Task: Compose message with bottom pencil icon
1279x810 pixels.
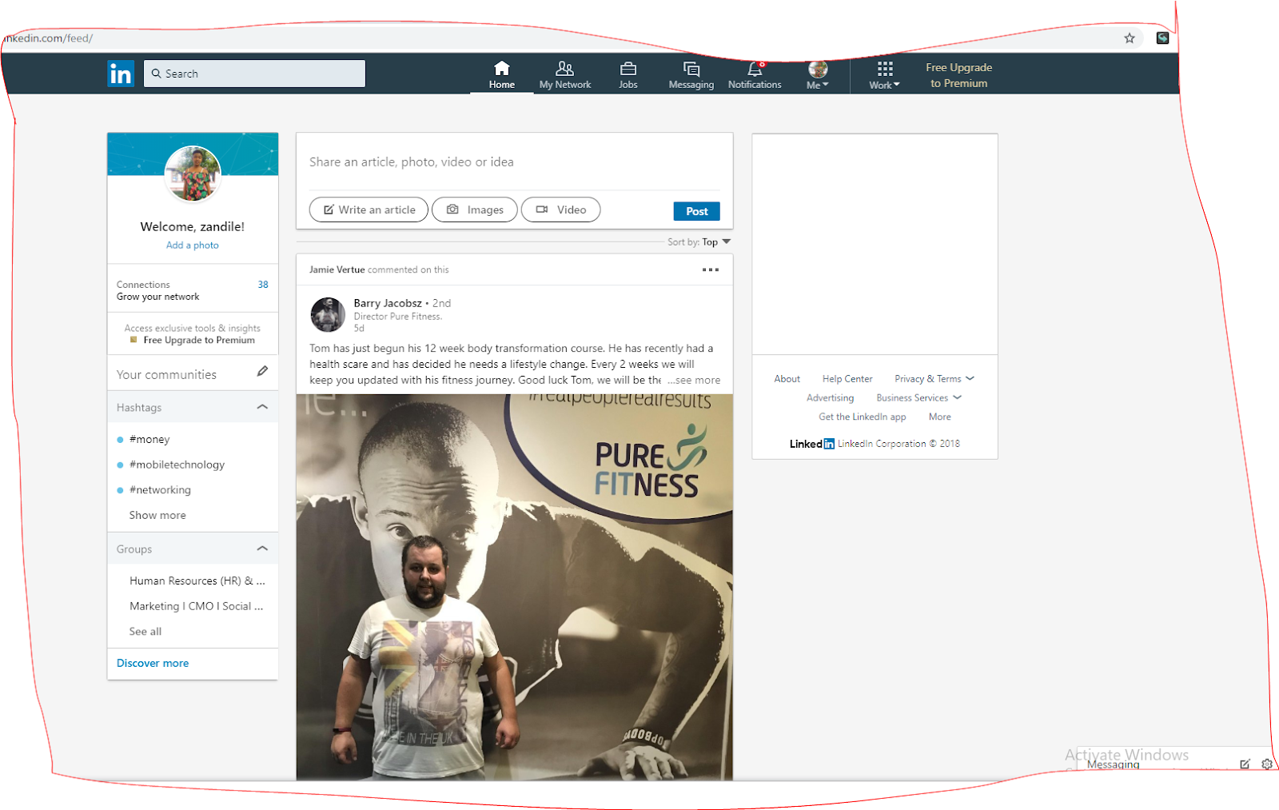Action: (x=1245, y=764)
